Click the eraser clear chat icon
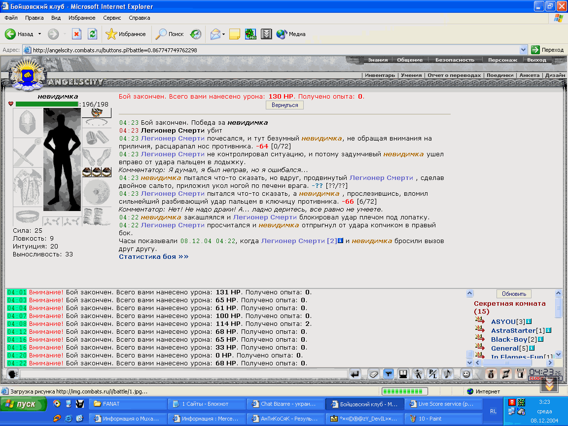The height and width of the screenshot is (426, 568). click(x=373, y=374)
